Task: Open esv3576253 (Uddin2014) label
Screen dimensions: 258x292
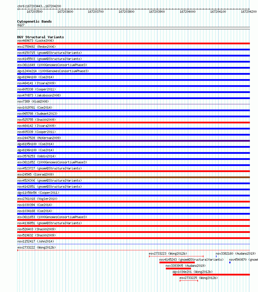Action: (37, 156)
